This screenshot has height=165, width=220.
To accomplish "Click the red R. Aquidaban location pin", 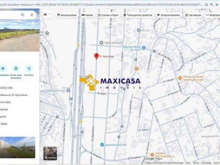I will point(96,56).
